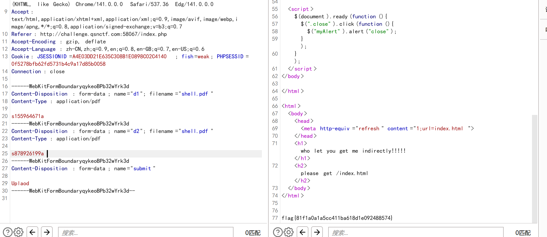This screenshot has width=547, height=237.
Task: Click the Content-Disposition header on line 27
Action: point(39,168)
